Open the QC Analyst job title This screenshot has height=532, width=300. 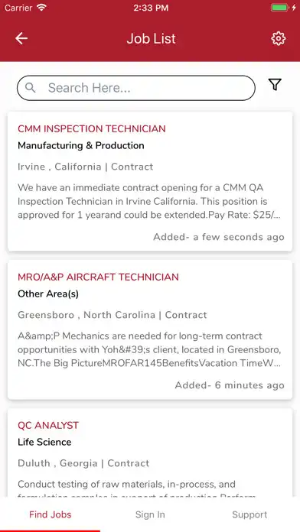click(x=48, y=426)
